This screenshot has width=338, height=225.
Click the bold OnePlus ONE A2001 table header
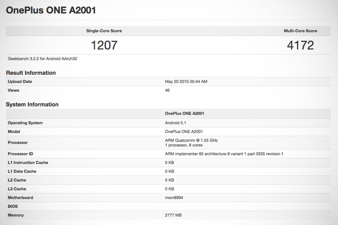tap(185, 113)
